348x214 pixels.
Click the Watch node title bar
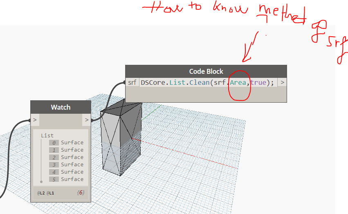click(x=61, y=107)
